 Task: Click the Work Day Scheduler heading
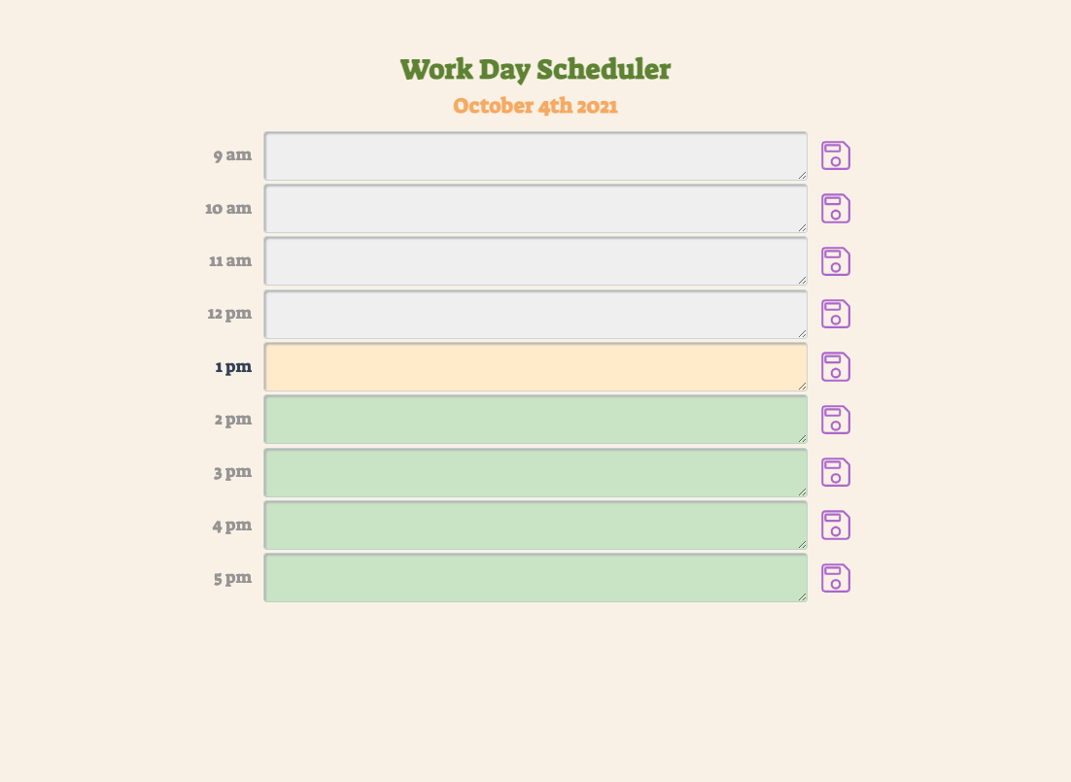(535, 70)
